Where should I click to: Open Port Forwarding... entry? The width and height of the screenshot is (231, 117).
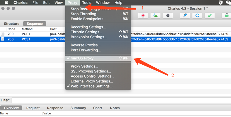click(98, 50)
